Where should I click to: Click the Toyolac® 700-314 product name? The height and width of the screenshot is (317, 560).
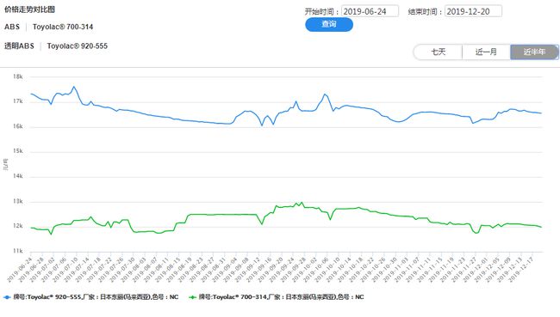point(63,27)
